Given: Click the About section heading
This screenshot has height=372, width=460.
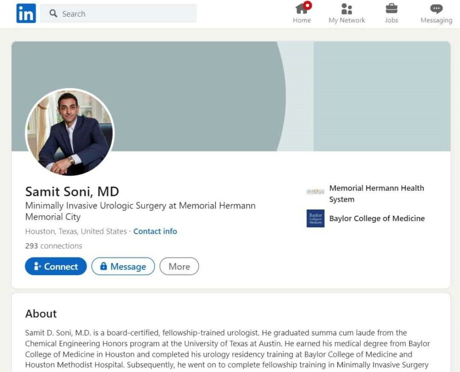Looking at the screenshot, I should tap(41, 314).
